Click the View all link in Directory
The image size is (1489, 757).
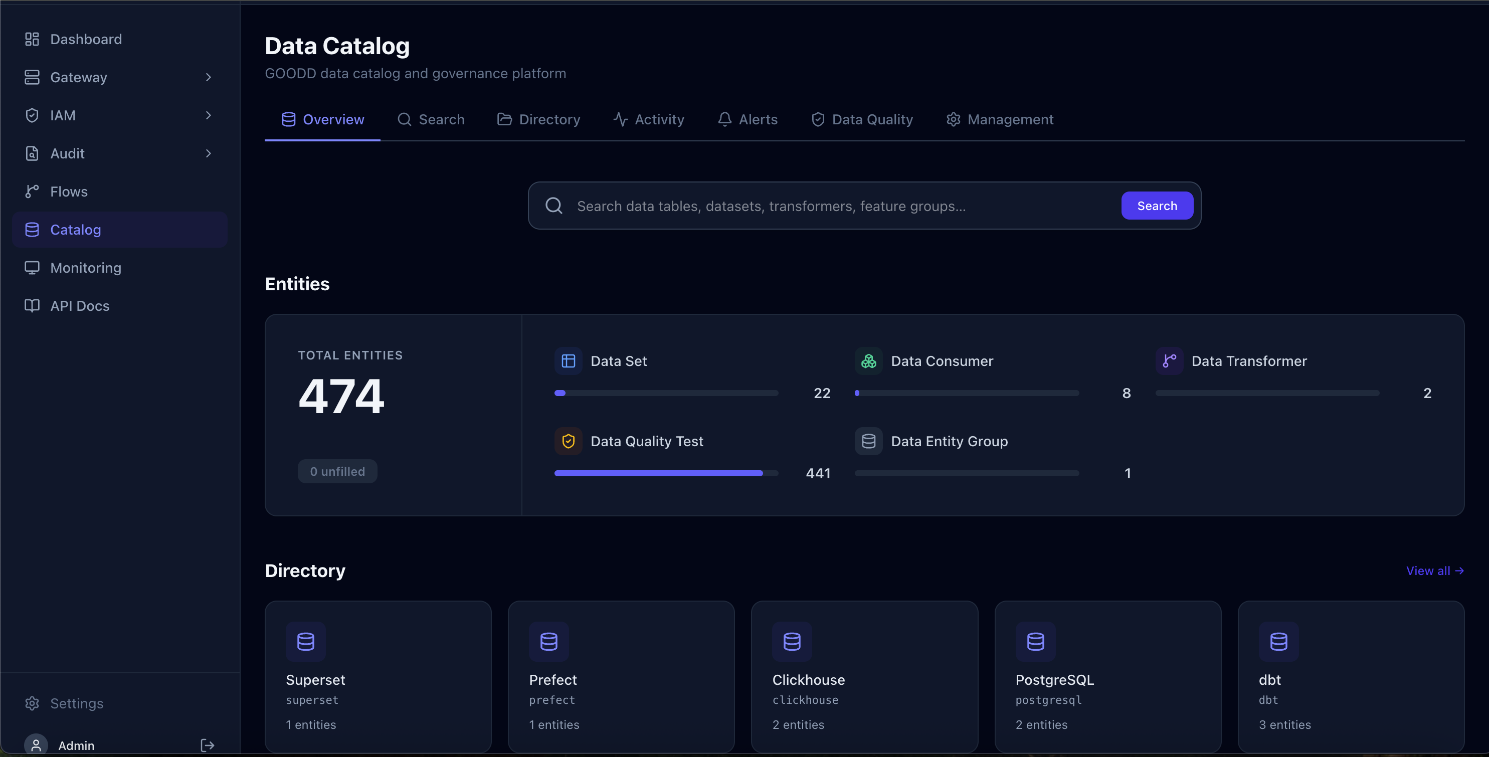click(x=1435, y=571)
